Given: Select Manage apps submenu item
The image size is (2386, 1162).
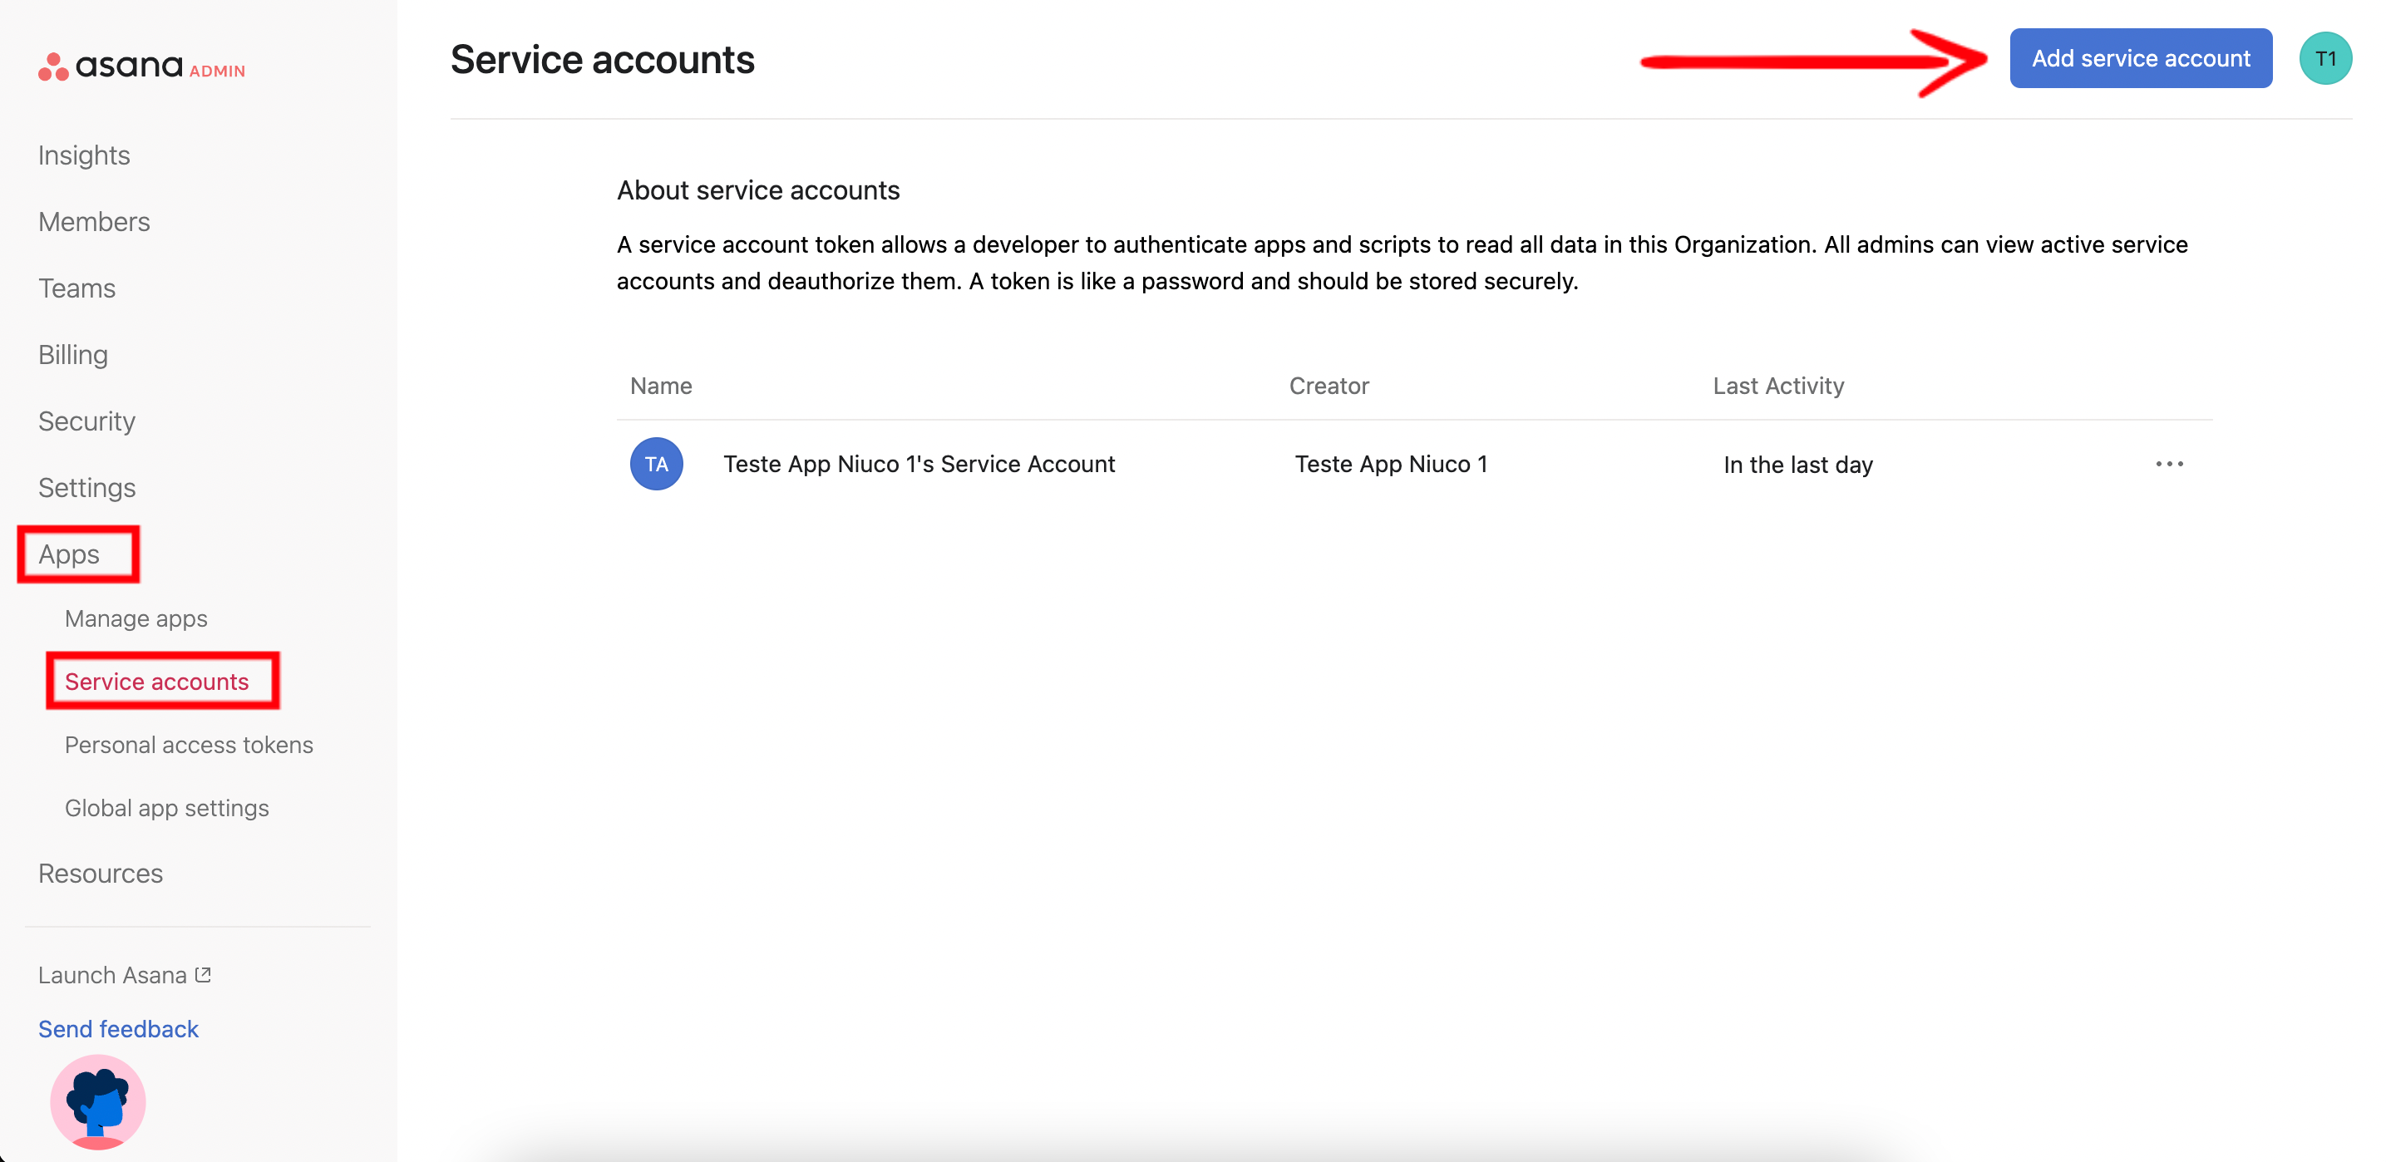Looking at the screenshot, I should pyautogui.click(x=136, y=618).
